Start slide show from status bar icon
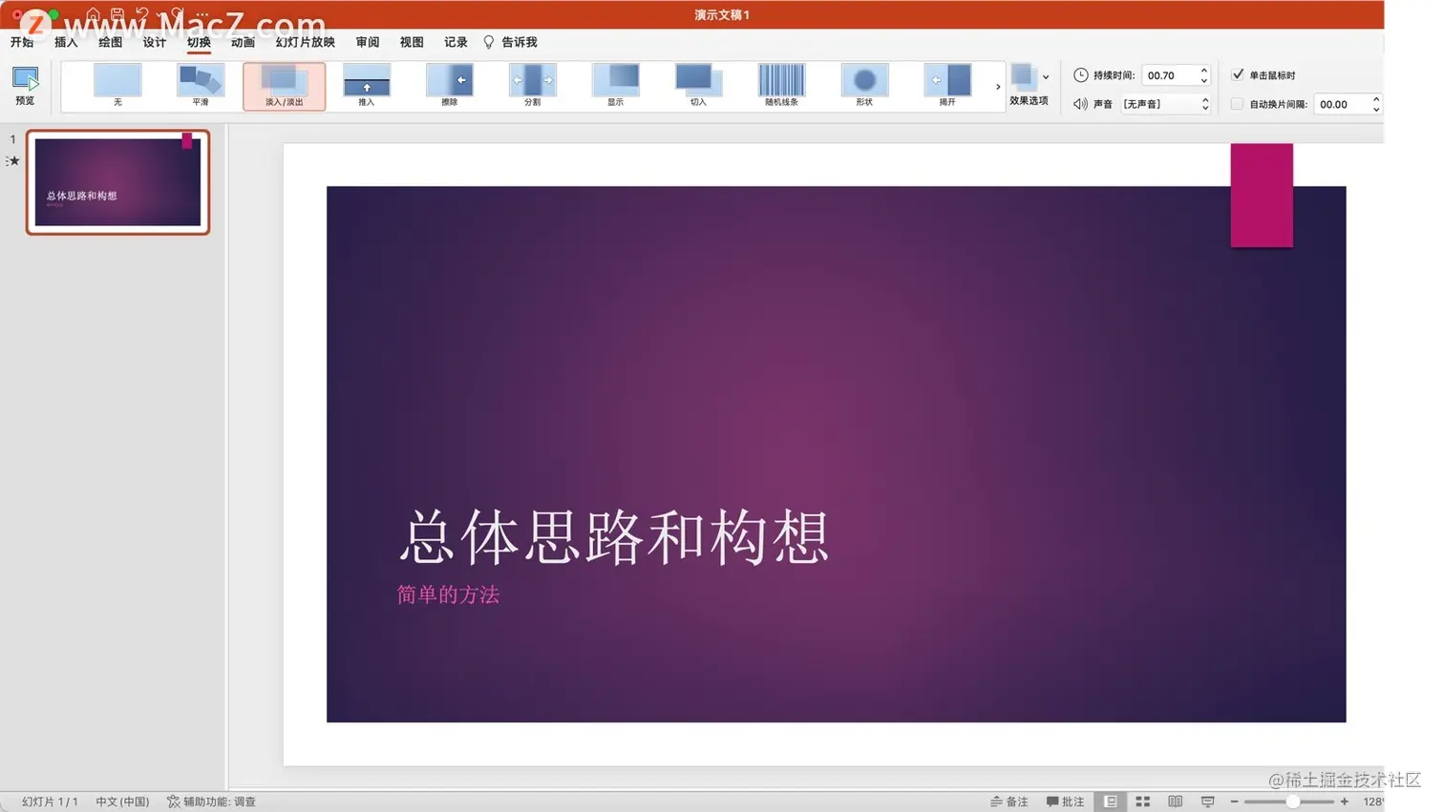 [x=1207, y=802]
